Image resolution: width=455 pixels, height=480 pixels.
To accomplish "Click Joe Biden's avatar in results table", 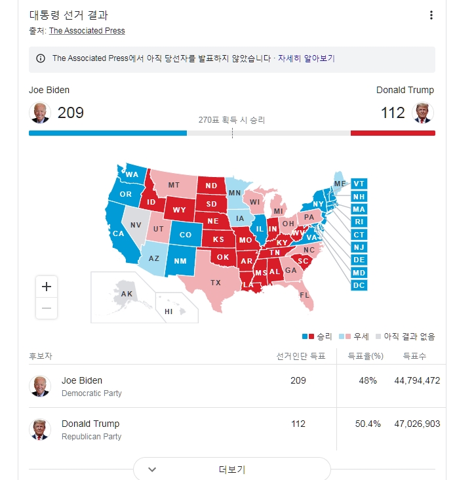I will (40, 386).
